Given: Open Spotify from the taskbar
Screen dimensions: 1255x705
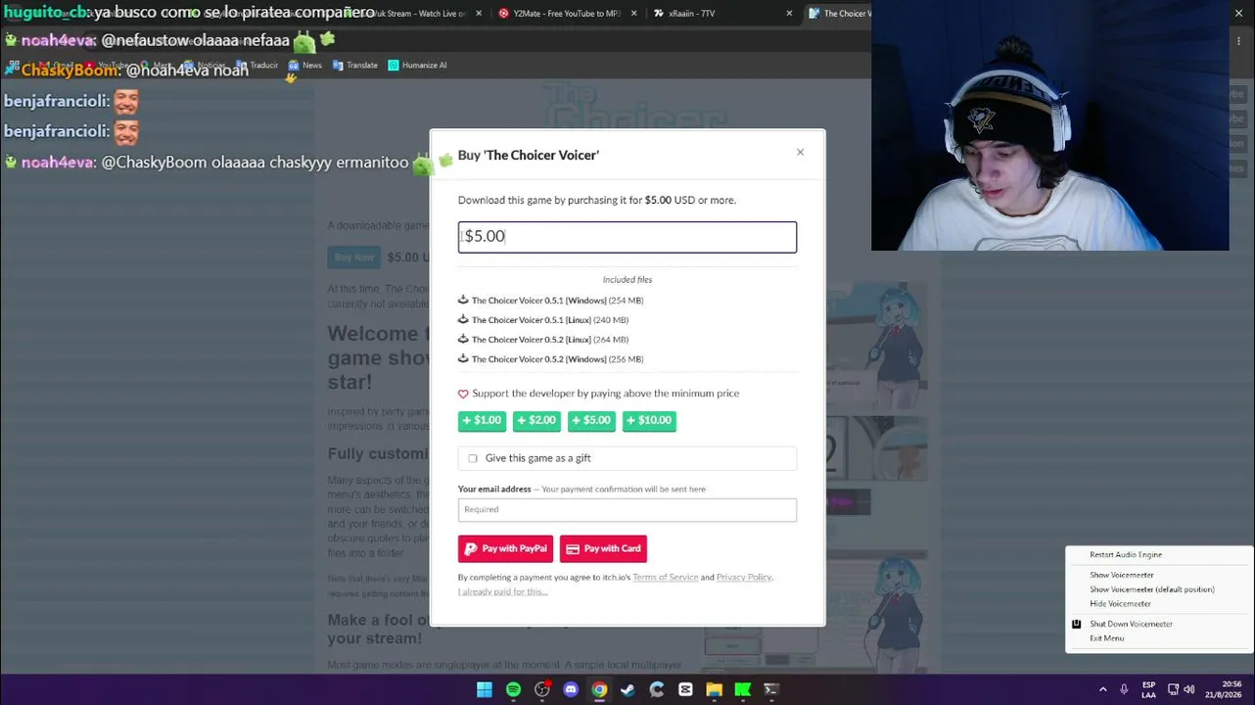Looking at the screenshot, I should click(x=513, y=689).
